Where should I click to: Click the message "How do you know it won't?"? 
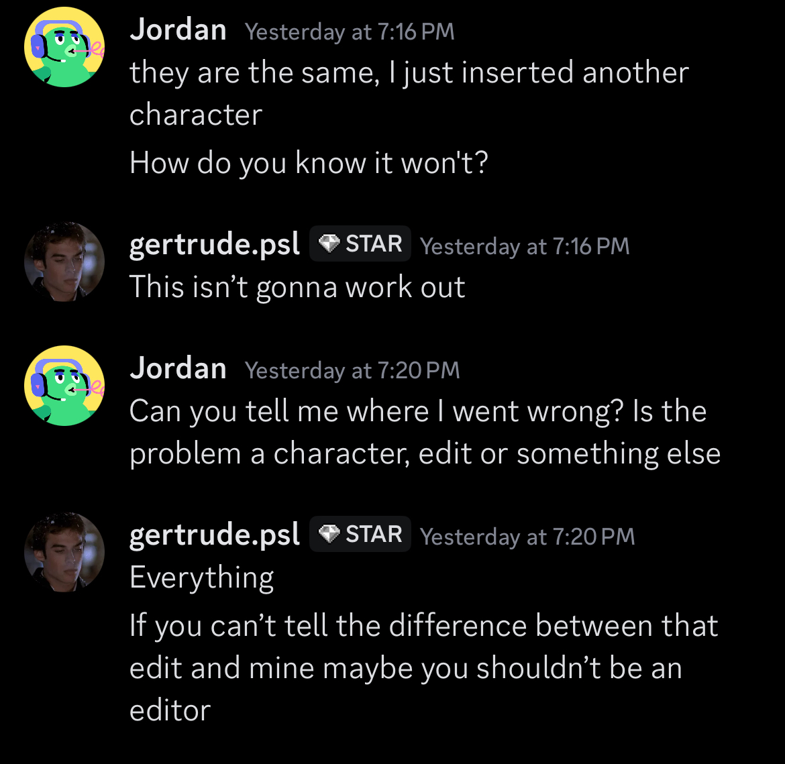pos(309,162)
